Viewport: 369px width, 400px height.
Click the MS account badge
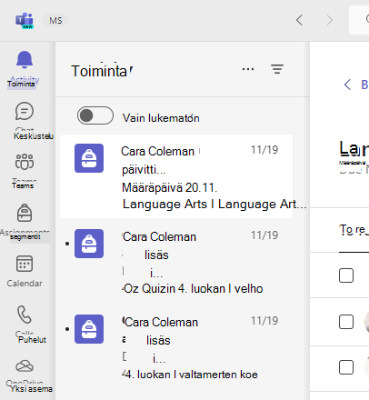55,21
